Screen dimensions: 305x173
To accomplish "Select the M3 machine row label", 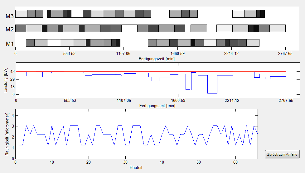I will [x=10, y=16].
